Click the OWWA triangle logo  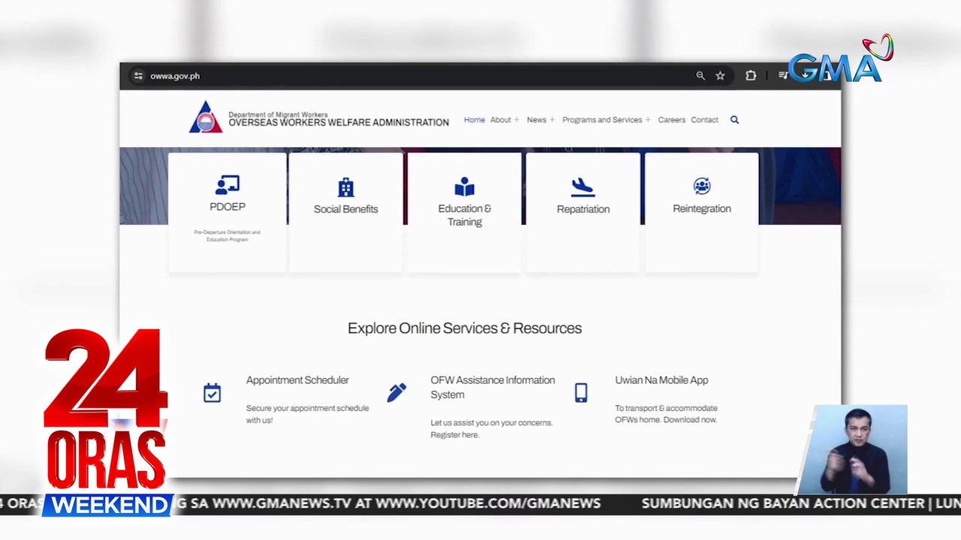[x=206, y=117]
